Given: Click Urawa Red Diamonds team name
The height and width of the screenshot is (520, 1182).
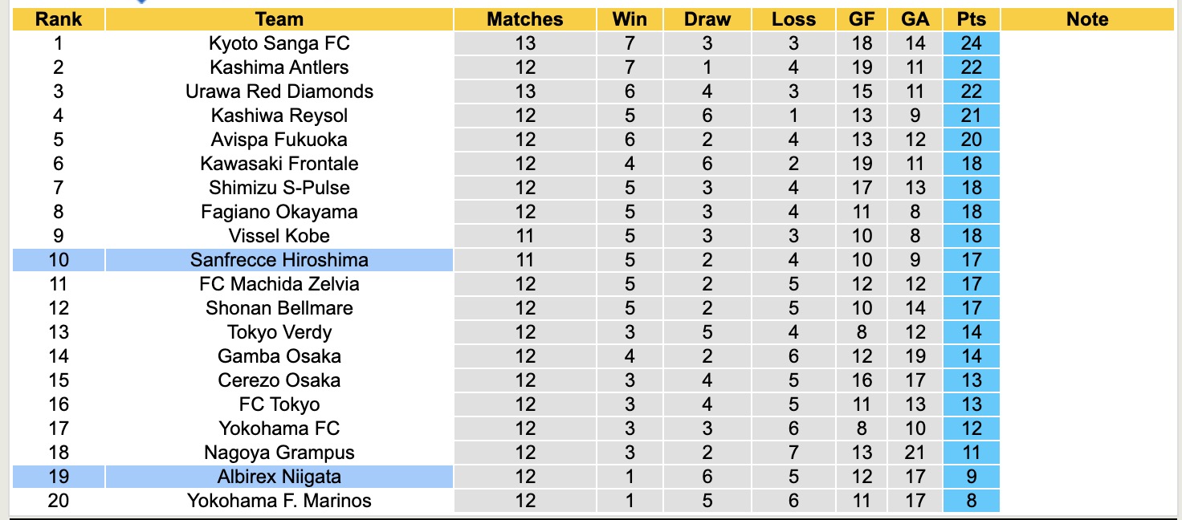Looking at the screenshot, I should [279, 91].
